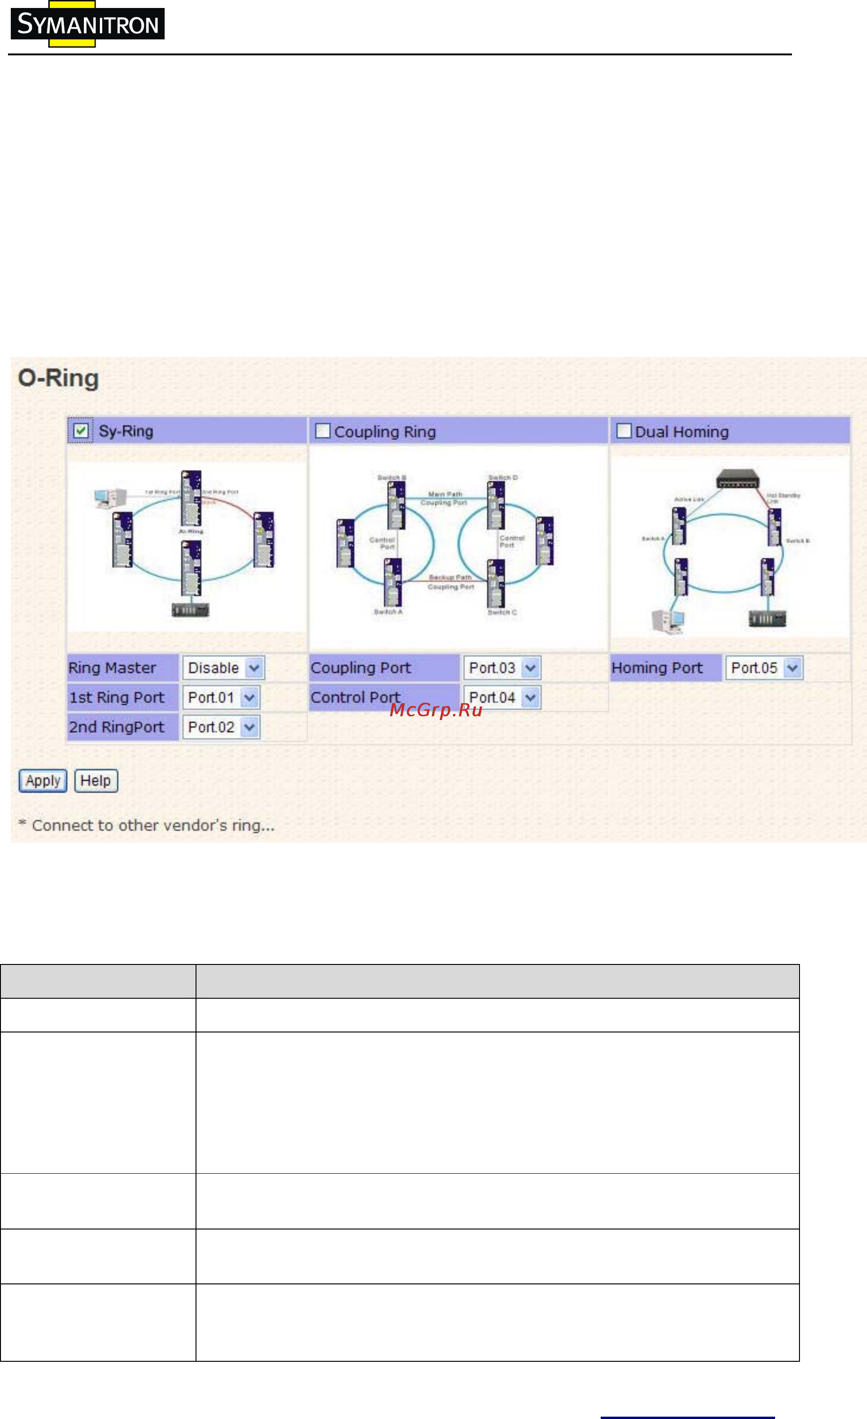Click the Dual Homing topology diagram

pyautogui.click(x=730, y=546)
